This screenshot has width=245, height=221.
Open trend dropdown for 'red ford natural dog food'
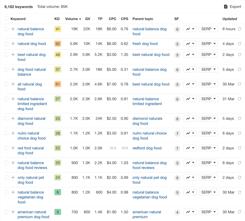190,148
